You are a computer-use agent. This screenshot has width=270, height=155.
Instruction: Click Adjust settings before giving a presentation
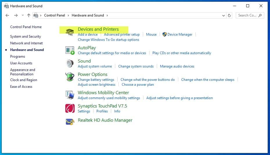179,98
